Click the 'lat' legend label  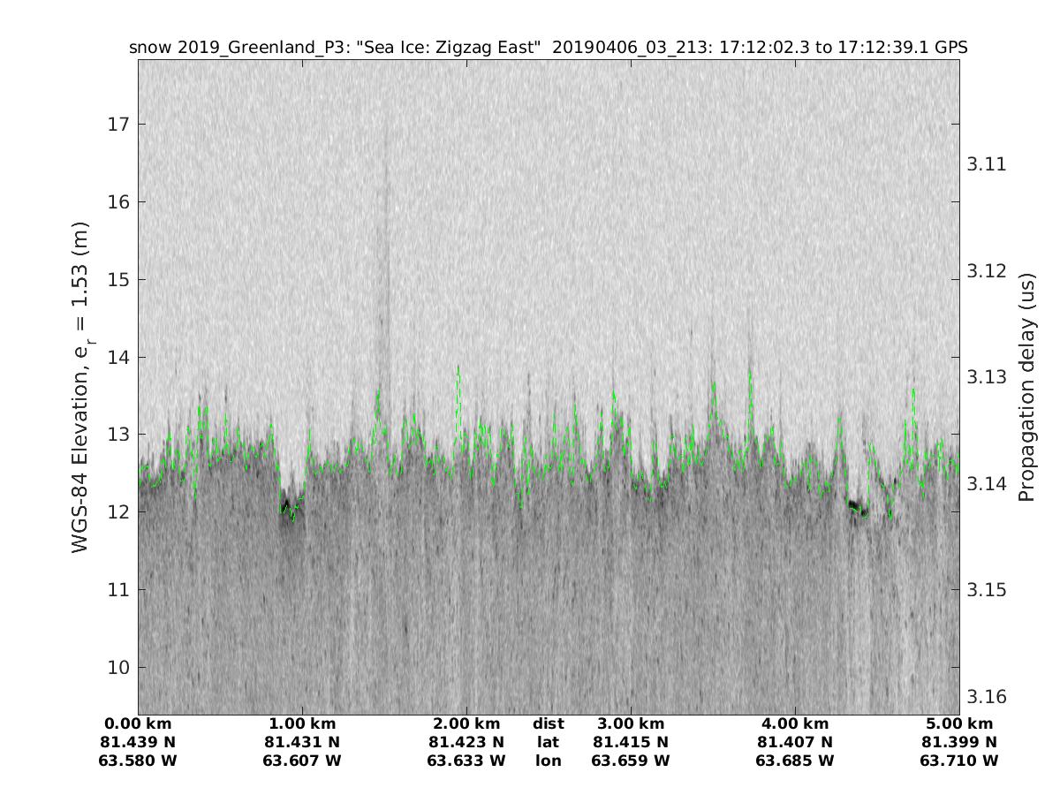point(548,742)
